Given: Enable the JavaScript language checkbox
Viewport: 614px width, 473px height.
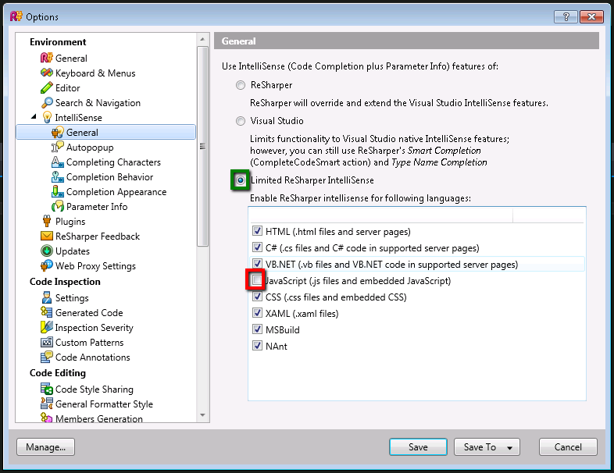Looking at the screenshot, I should click(x=257, y=280).
